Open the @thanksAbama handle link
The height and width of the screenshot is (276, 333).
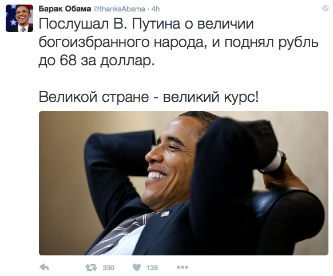click(119, 9)
